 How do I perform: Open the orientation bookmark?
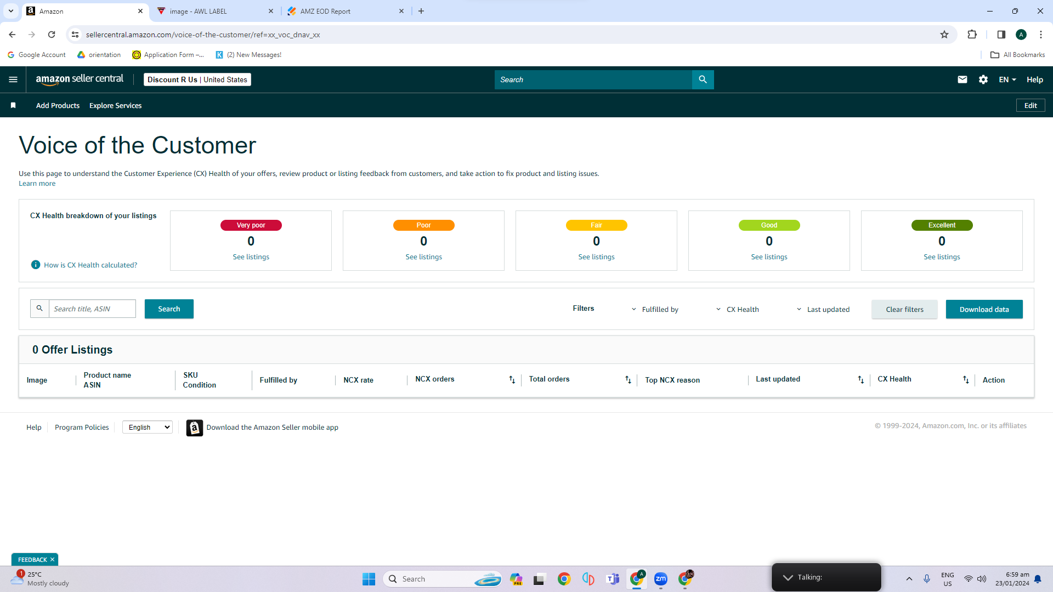click(99, 55)
